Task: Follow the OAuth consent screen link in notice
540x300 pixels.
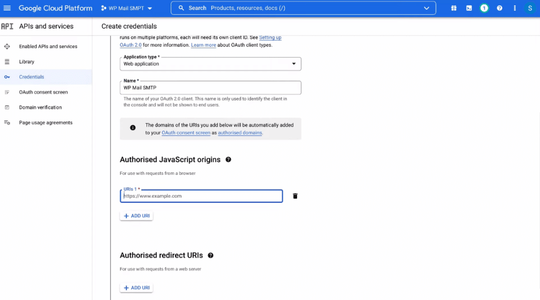Action: pos(186,133)
